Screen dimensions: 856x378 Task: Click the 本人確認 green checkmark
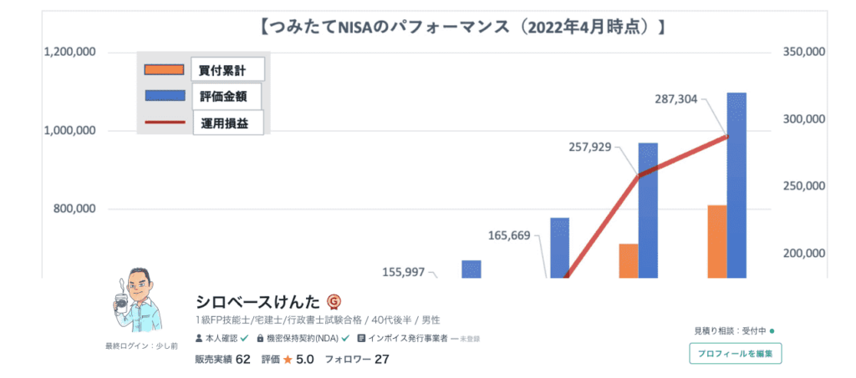click(242, 339)
